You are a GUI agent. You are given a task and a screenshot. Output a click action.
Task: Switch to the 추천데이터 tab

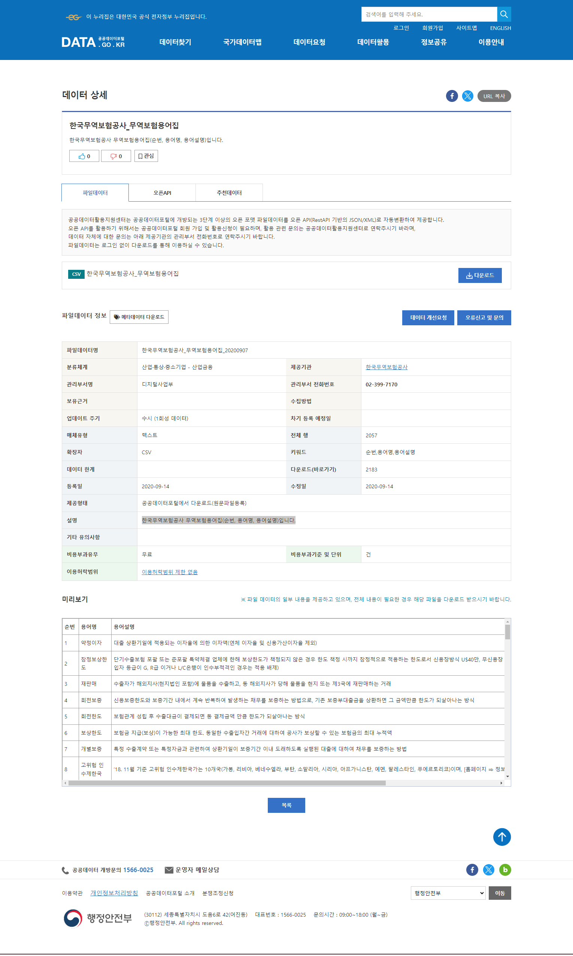(229, 193)
